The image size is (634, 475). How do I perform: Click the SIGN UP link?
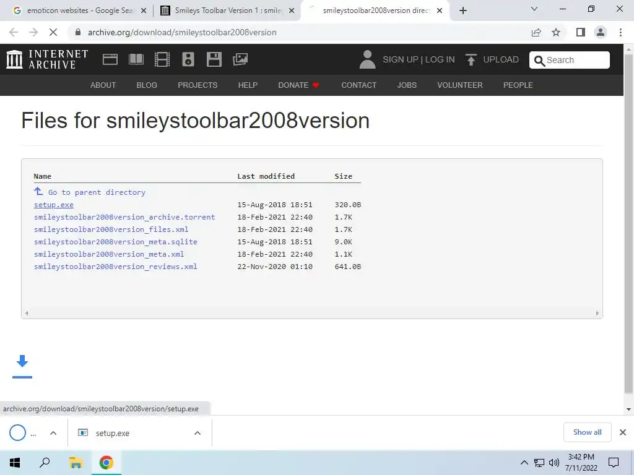(401, 59)
